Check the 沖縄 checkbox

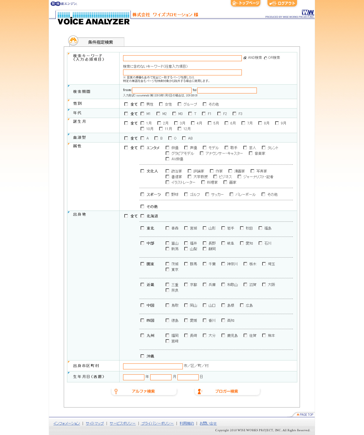point(142,356)
